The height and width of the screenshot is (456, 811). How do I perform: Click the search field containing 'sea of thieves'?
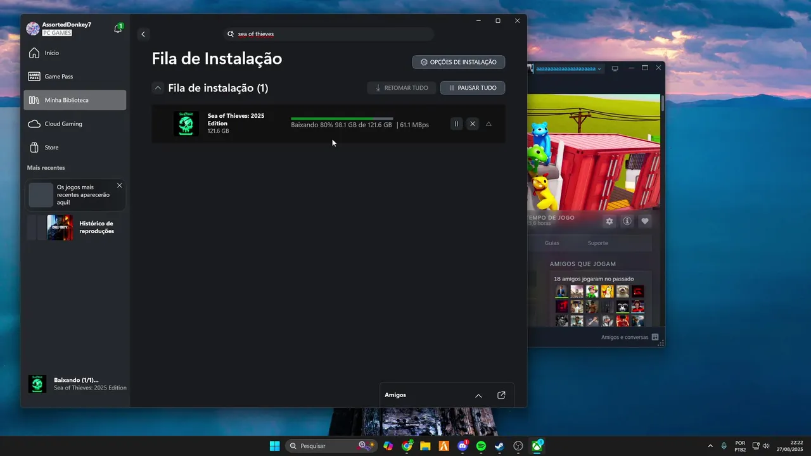click(x=329, y=34)
